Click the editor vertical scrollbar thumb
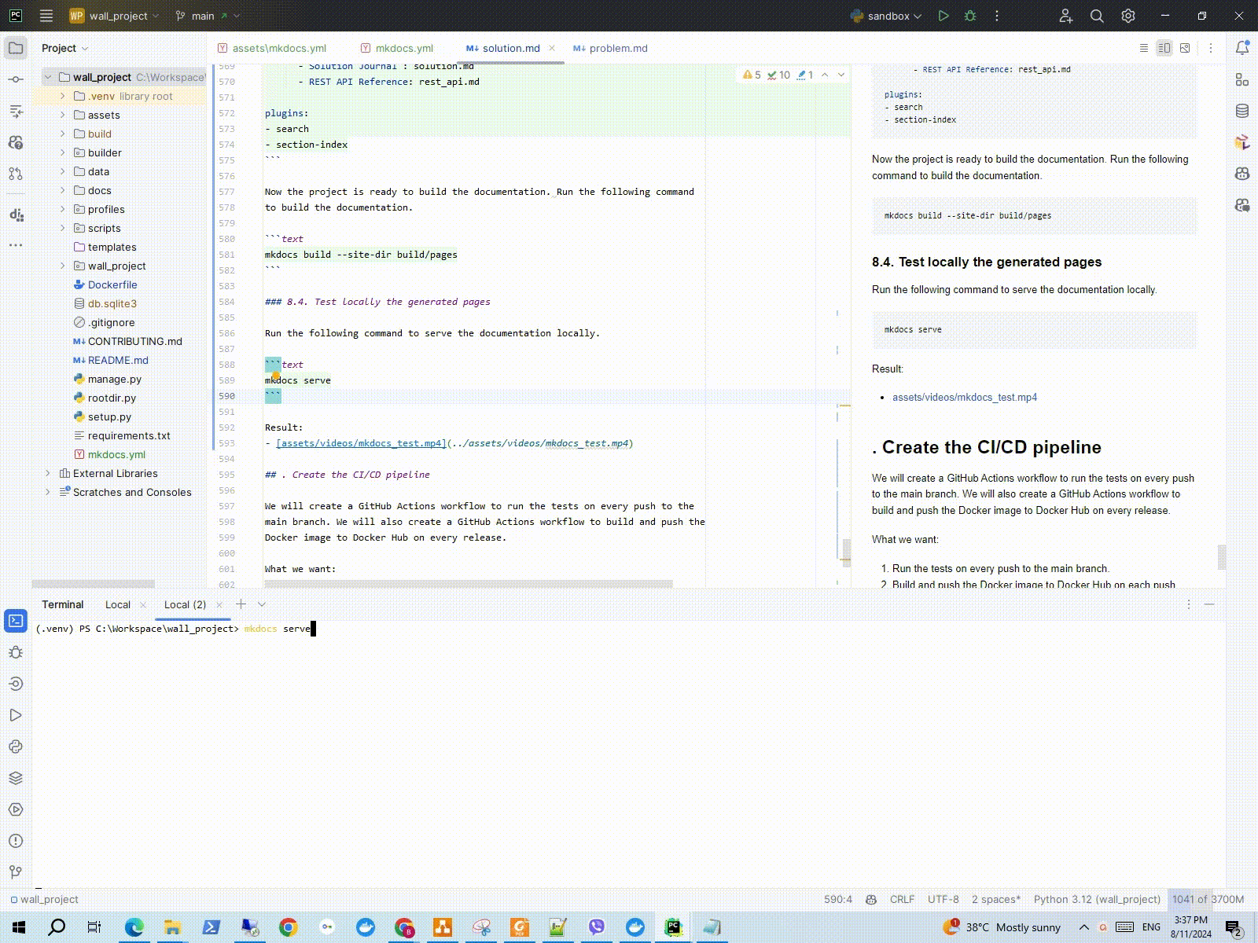1258x943 pixels. pyautogui.click(x=846, y=552)
